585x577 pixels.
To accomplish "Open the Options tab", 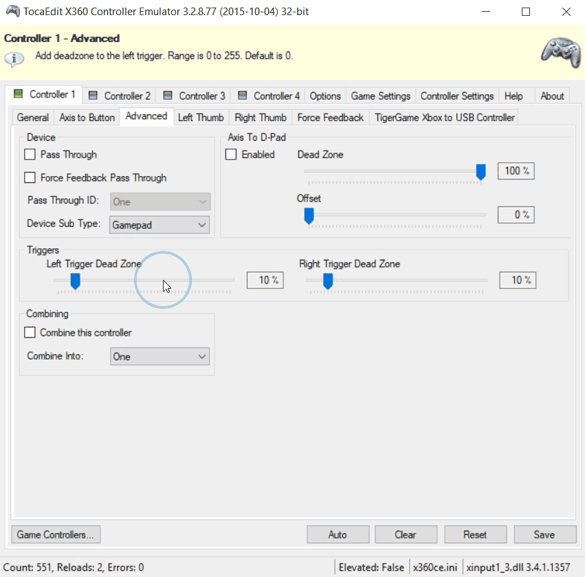I will point(325,96).
